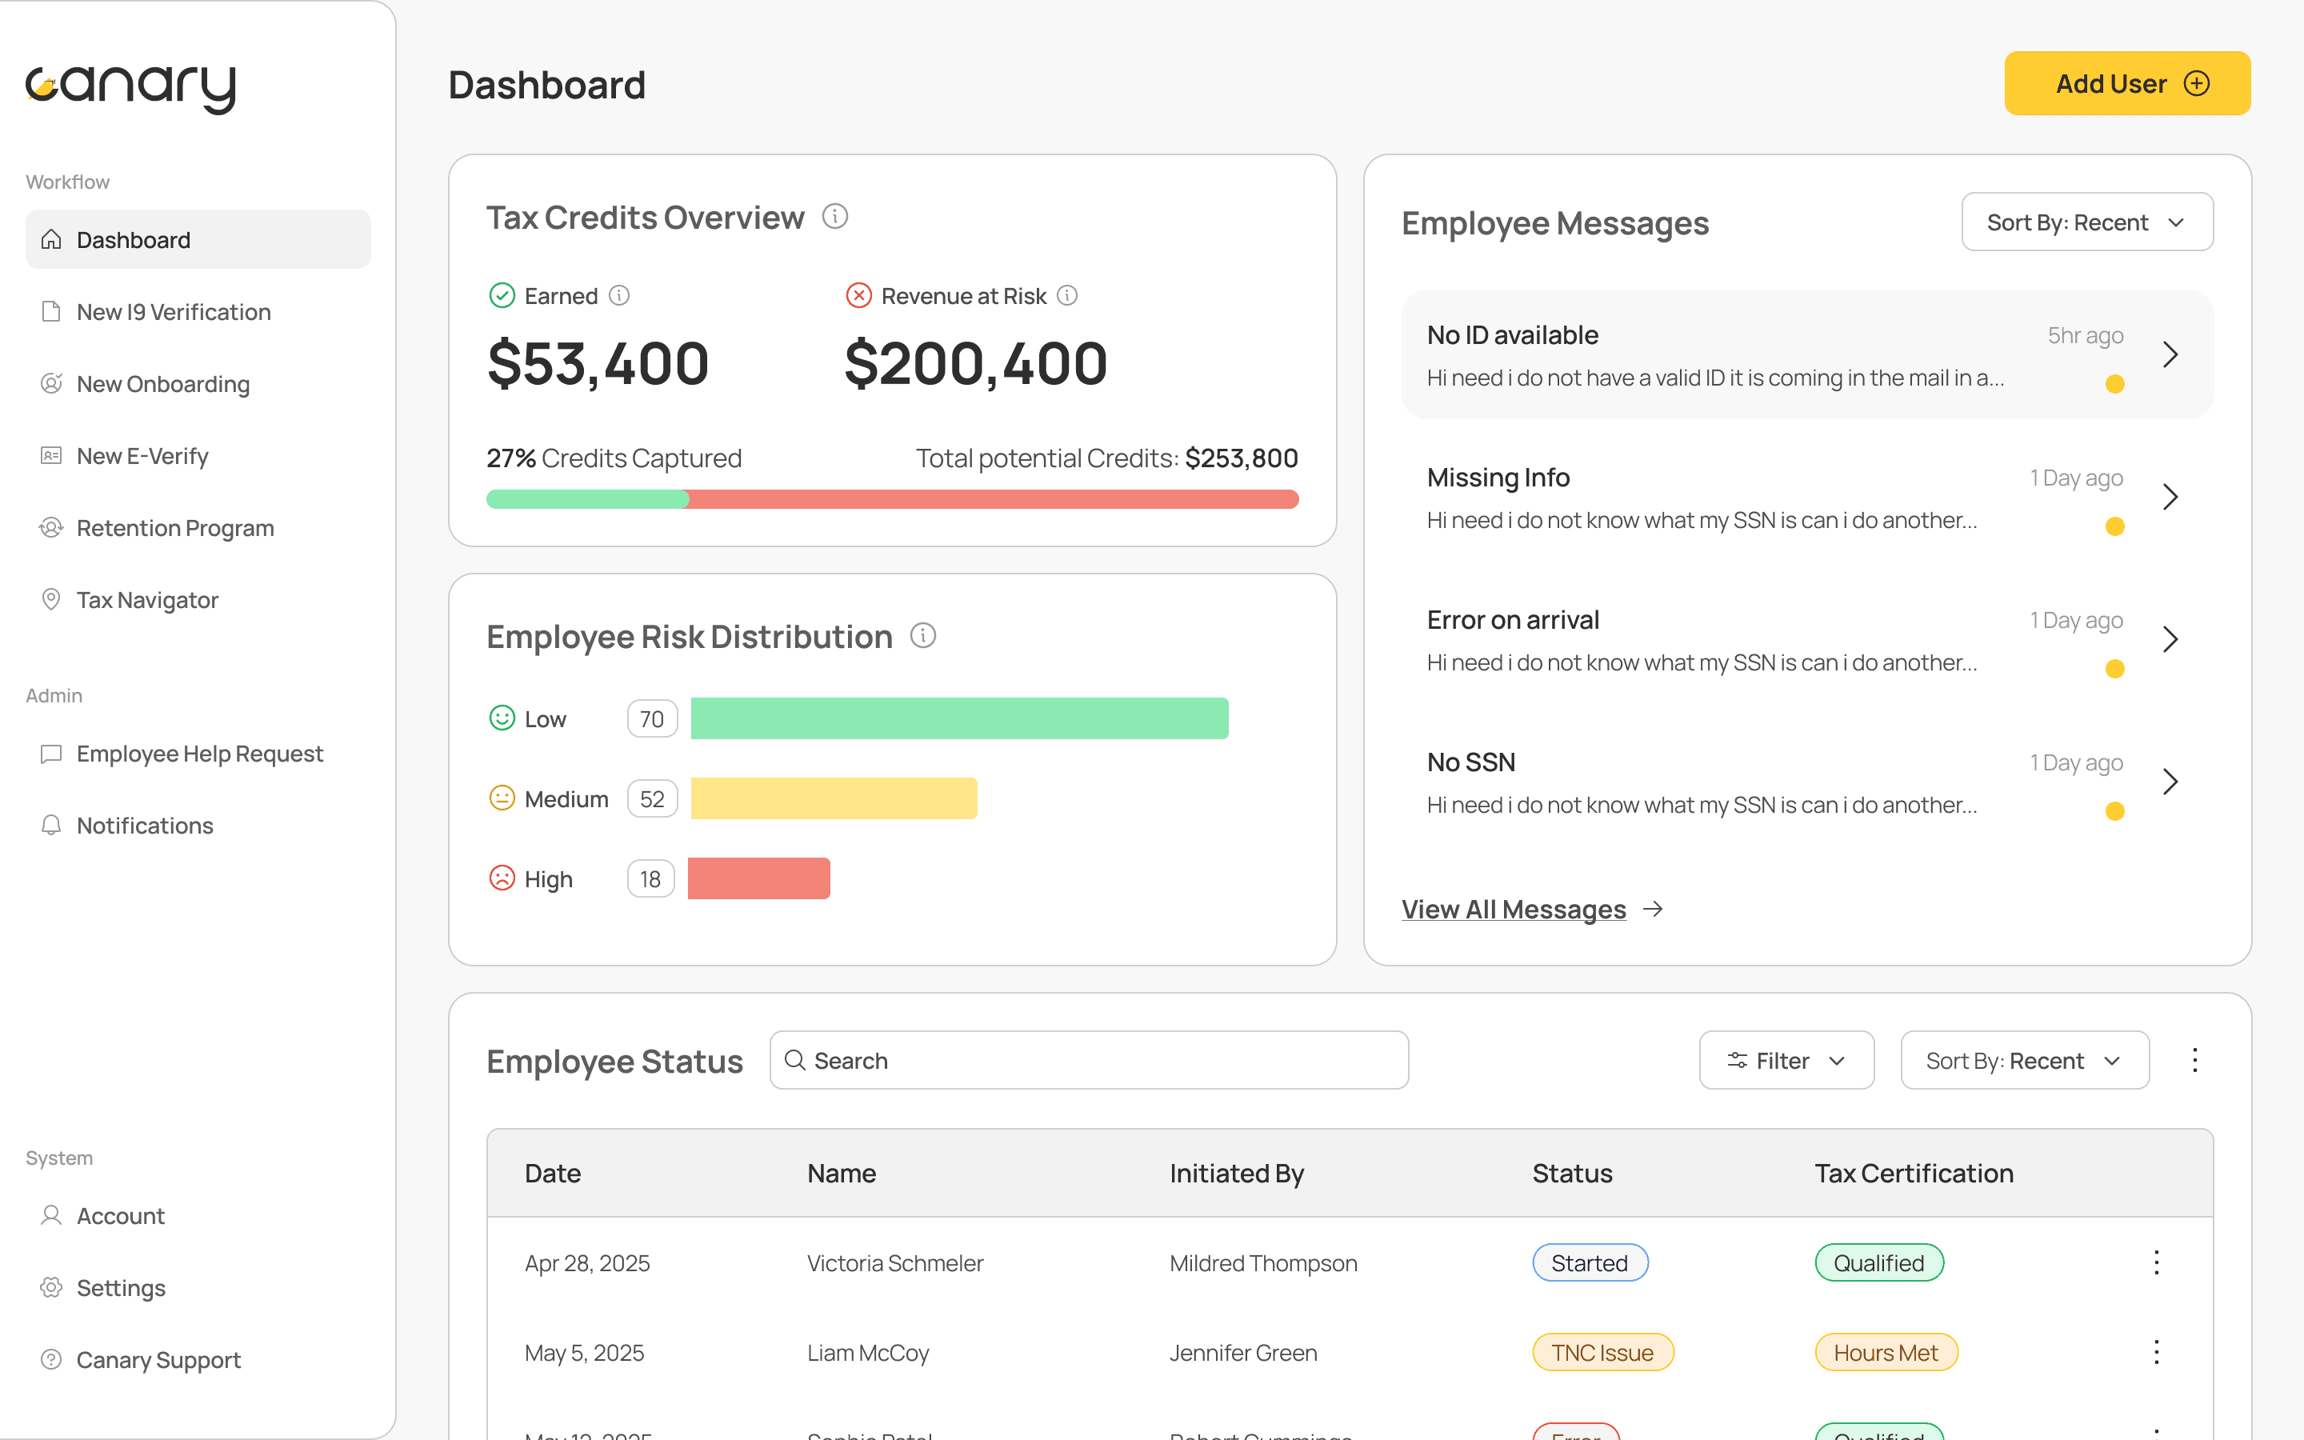Click the Add User button
This screenshot has height=1440, width=2304.
click(2127, 84)
